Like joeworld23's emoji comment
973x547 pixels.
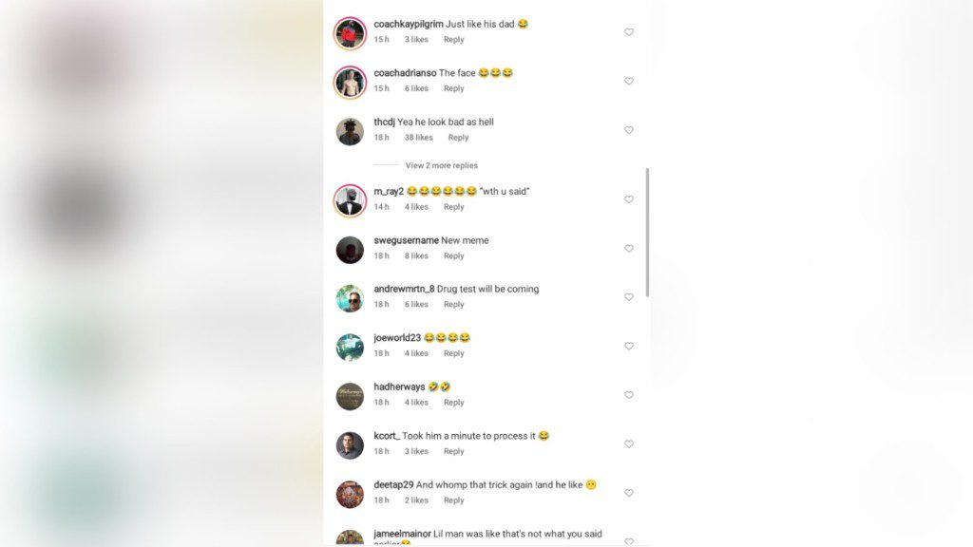click(x=629, y=346)
